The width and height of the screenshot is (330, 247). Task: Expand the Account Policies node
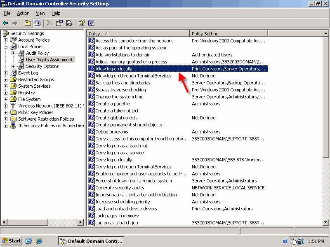pyautogui.click(x=6, y=40)
